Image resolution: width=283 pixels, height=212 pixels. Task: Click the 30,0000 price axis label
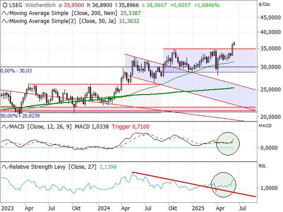(x=270, y=67)
